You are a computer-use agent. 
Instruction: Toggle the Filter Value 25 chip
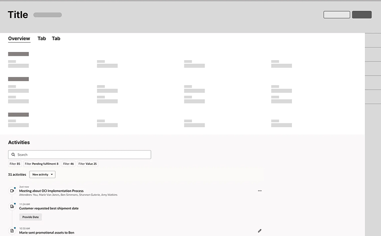(87, 164)
